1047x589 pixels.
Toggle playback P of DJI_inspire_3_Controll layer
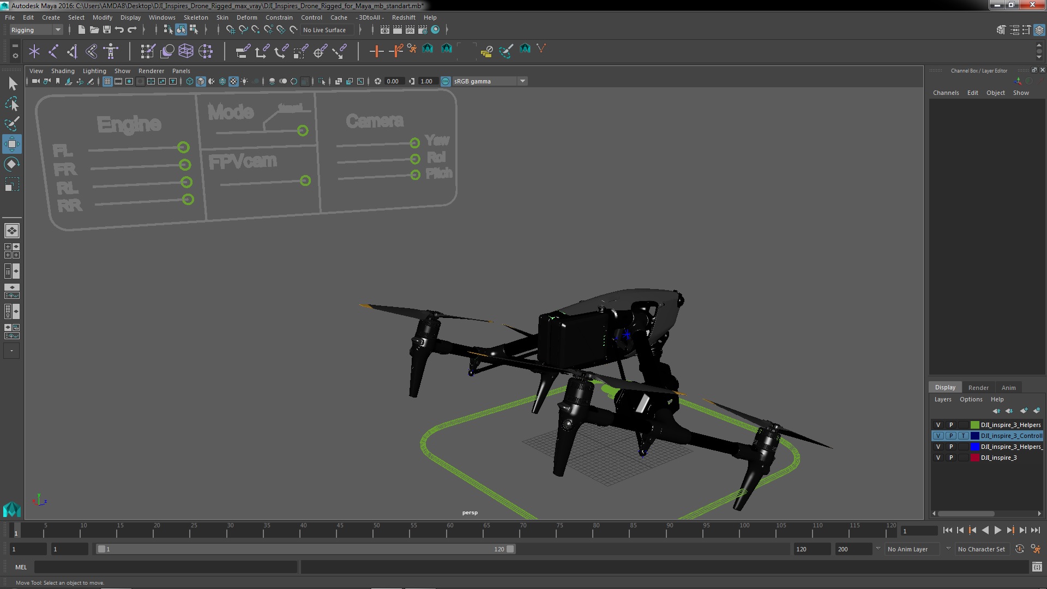tap(951, 436)
